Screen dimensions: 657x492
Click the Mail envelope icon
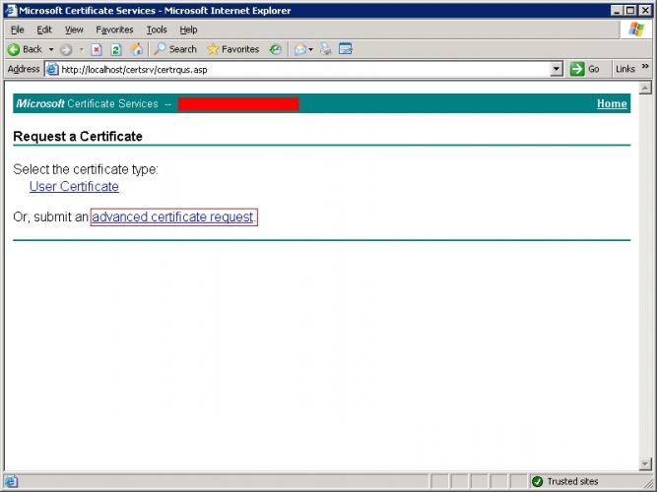point(300,49)
